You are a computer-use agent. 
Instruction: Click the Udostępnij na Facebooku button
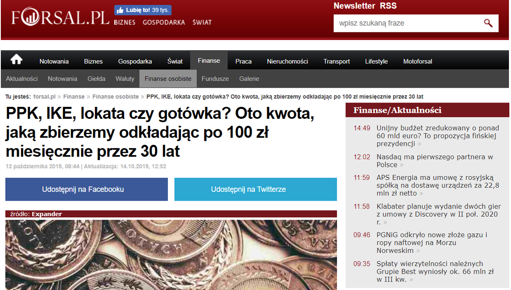pyautogui.click(x=86, y=189)
